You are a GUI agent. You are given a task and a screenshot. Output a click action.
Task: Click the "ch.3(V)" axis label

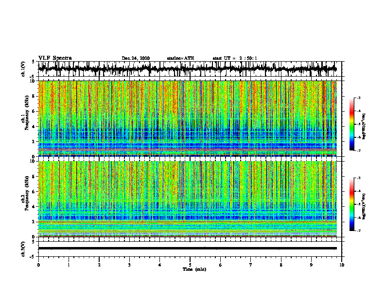click(x=23, y=249)
